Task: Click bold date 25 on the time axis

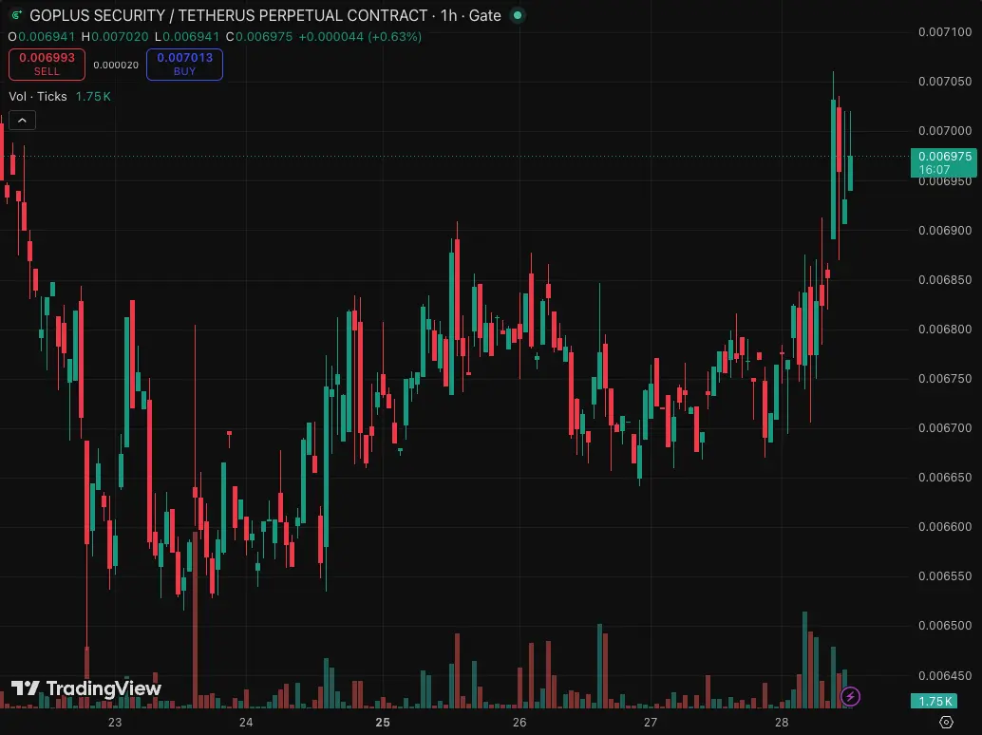Action: [x=383, y=723]
